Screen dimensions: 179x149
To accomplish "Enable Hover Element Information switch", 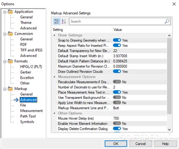I will (x=117, y=123).
